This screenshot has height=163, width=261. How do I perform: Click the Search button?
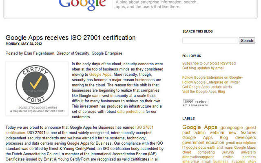[x=247, y=40]
